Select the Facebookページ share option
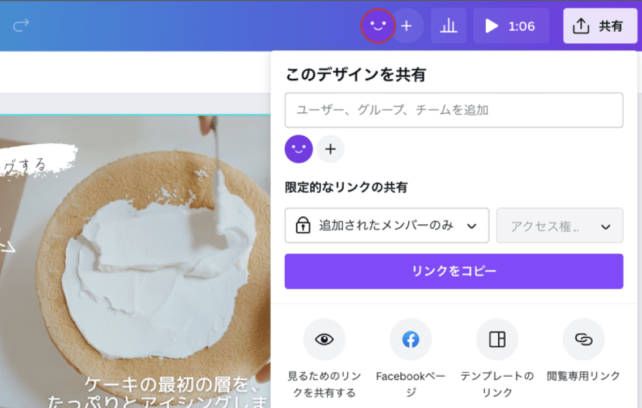 click(x=410, y=339)
